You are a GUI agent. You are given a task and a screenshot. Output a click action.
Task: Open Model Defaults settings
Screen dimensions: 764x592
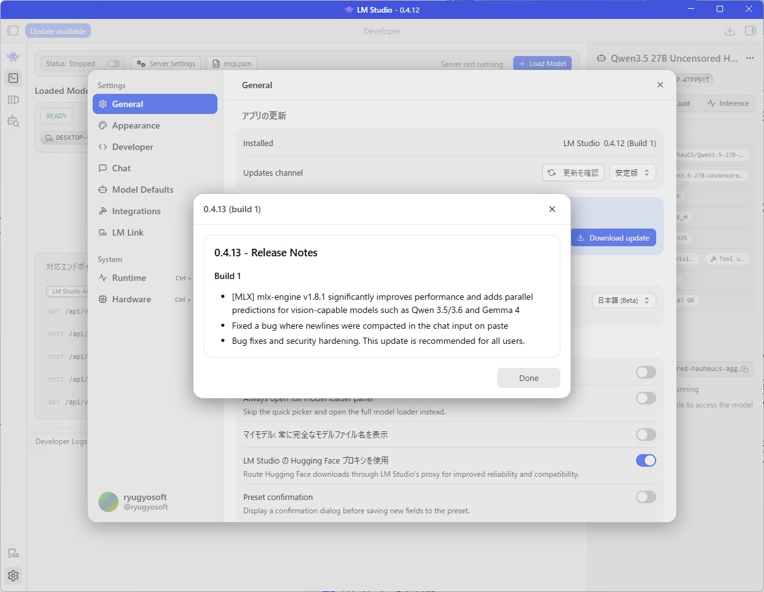click(155, 190)
